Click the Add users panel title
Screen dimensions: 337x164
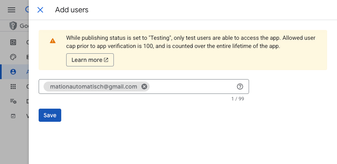pos(72,10)
